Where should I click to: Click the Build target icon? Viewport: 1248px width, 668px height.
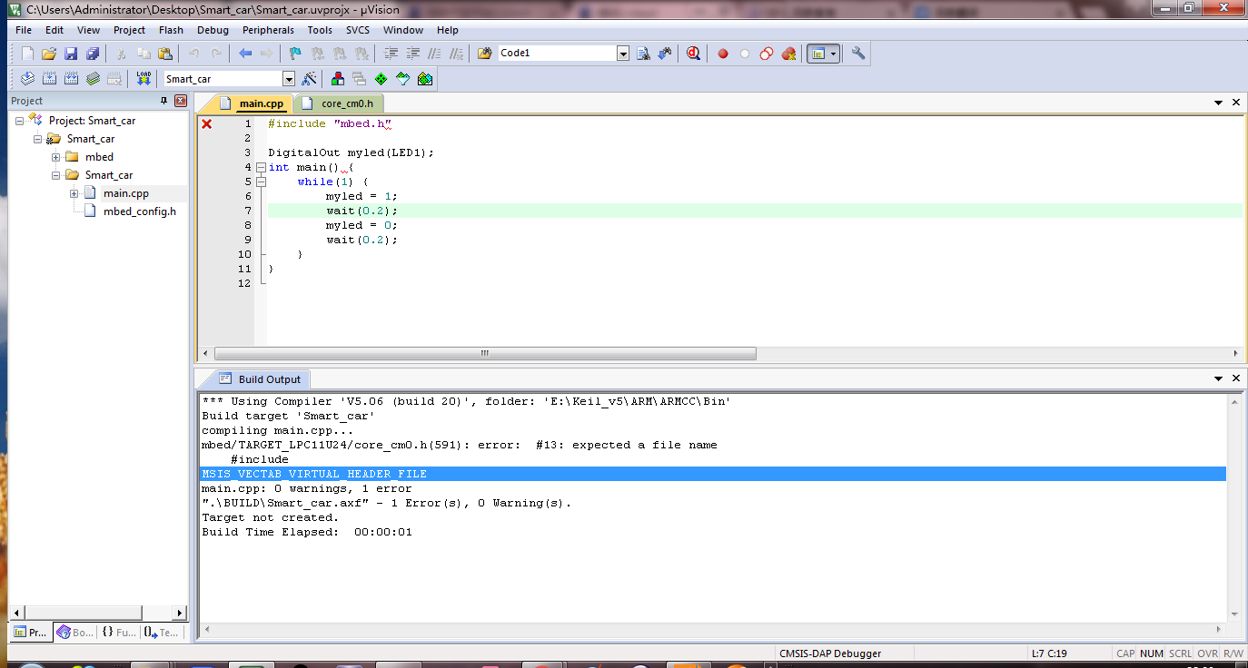pyautogui.click(x=49, y=79)
